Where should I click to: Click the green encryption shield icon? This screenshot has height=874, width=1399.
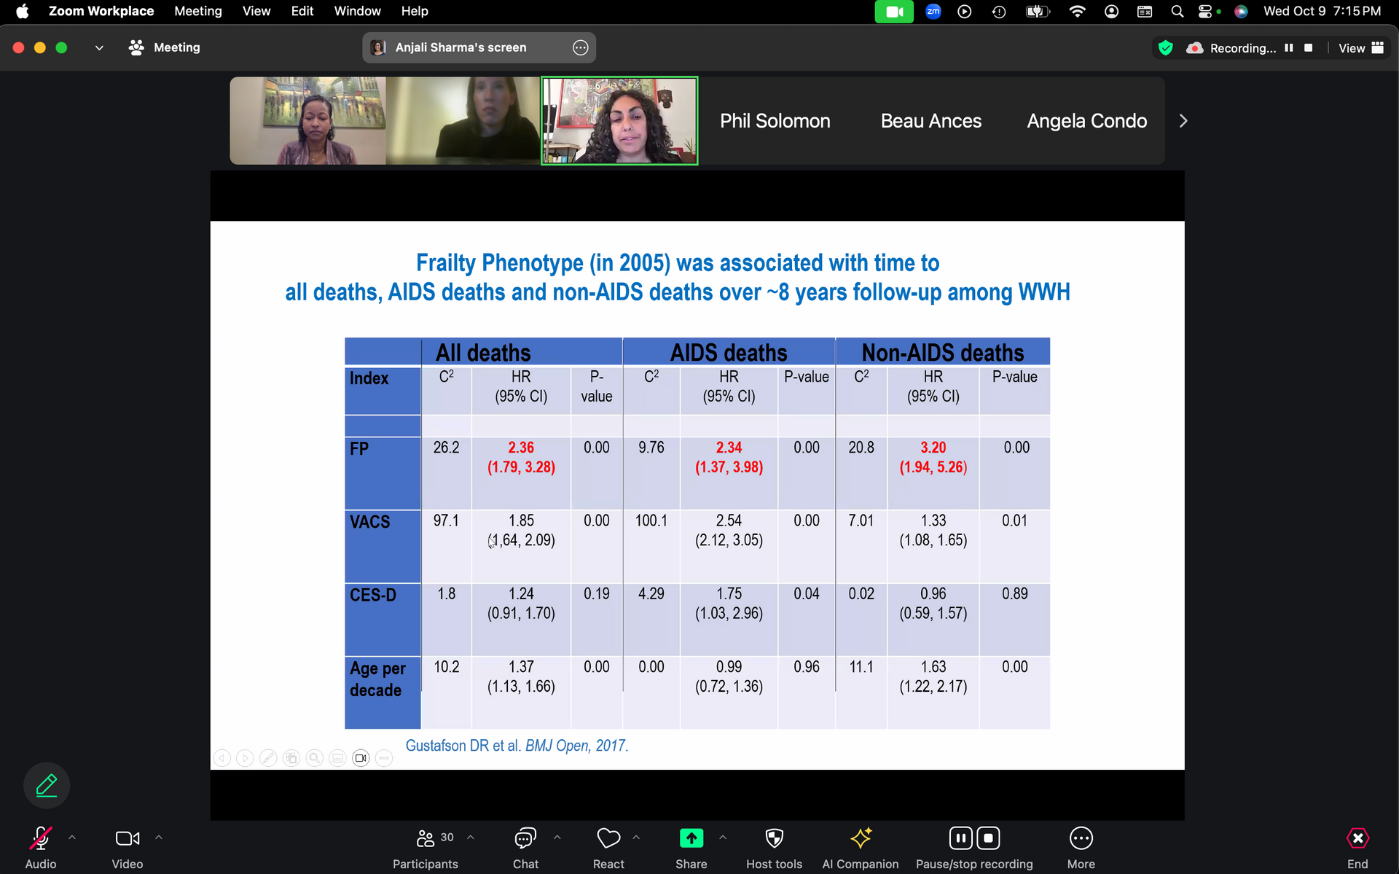tap(1165, 48)
